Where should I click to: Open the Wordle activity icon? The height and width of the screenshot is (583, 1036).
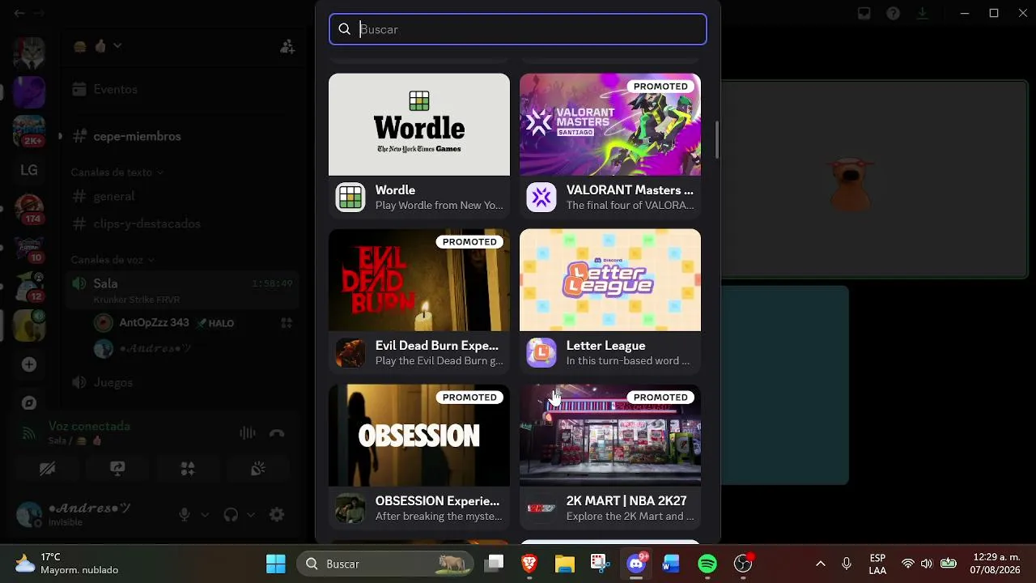tap(350, 197)
